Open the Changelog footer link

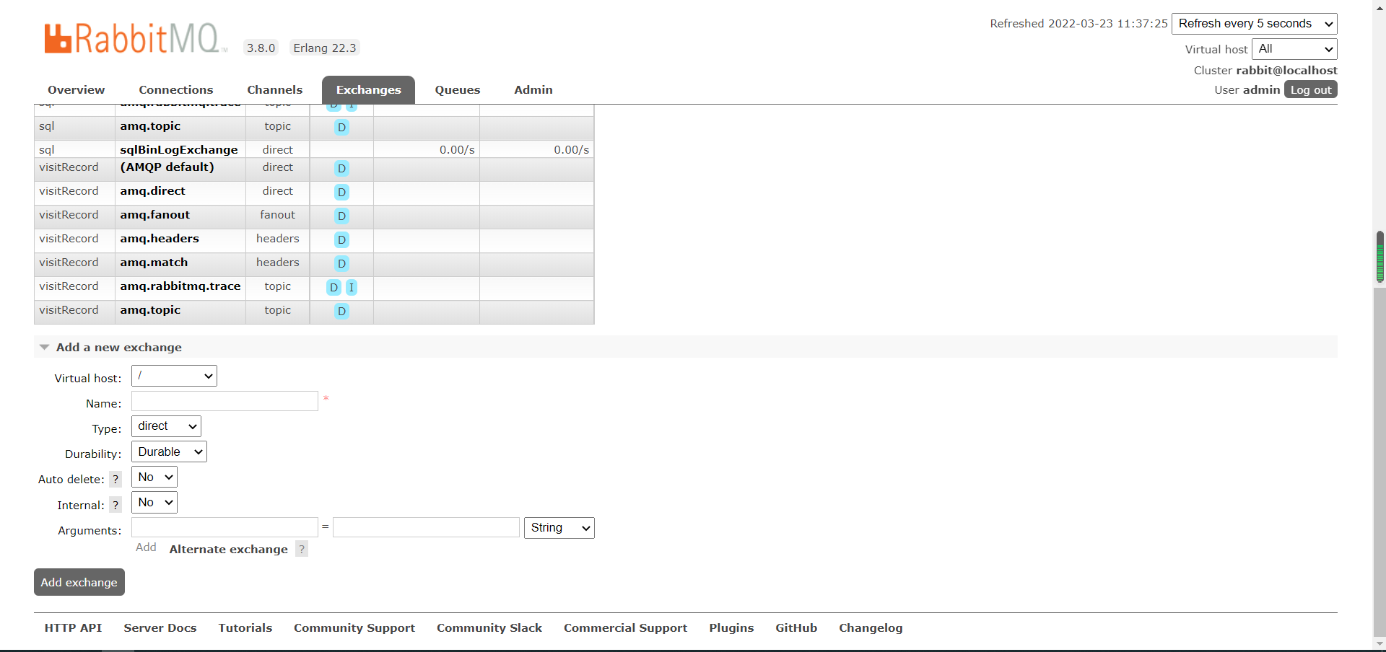click(871, 628)
